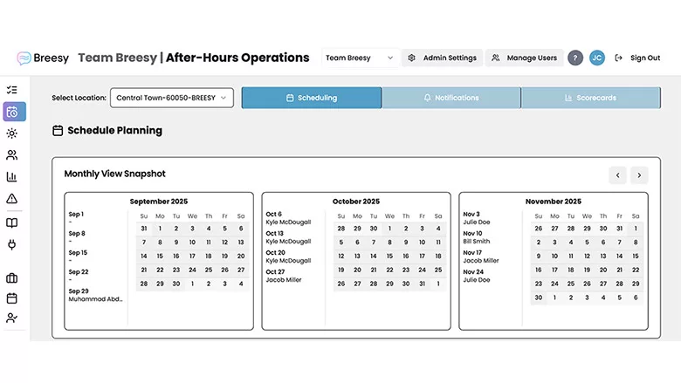
Task: Open the warning triangle alerts icon
Action: (11, 199)
